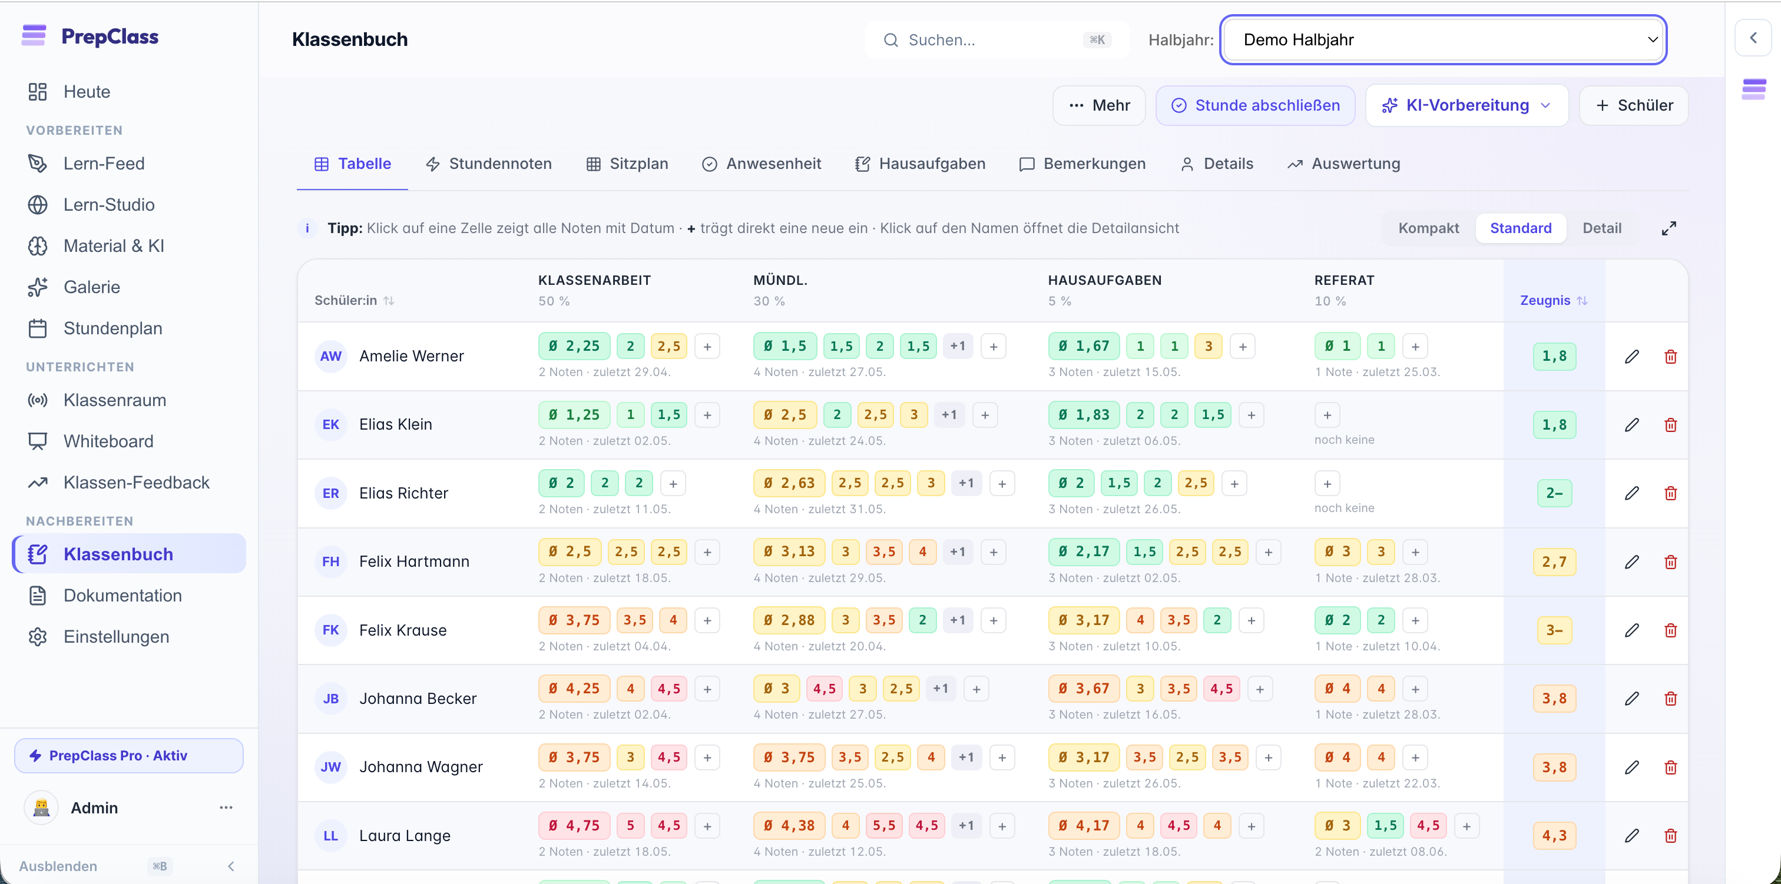Sort by Zeugnis column
Image resolution: width=1781 pixels, height=884 pixels.
click(1553, 300)
